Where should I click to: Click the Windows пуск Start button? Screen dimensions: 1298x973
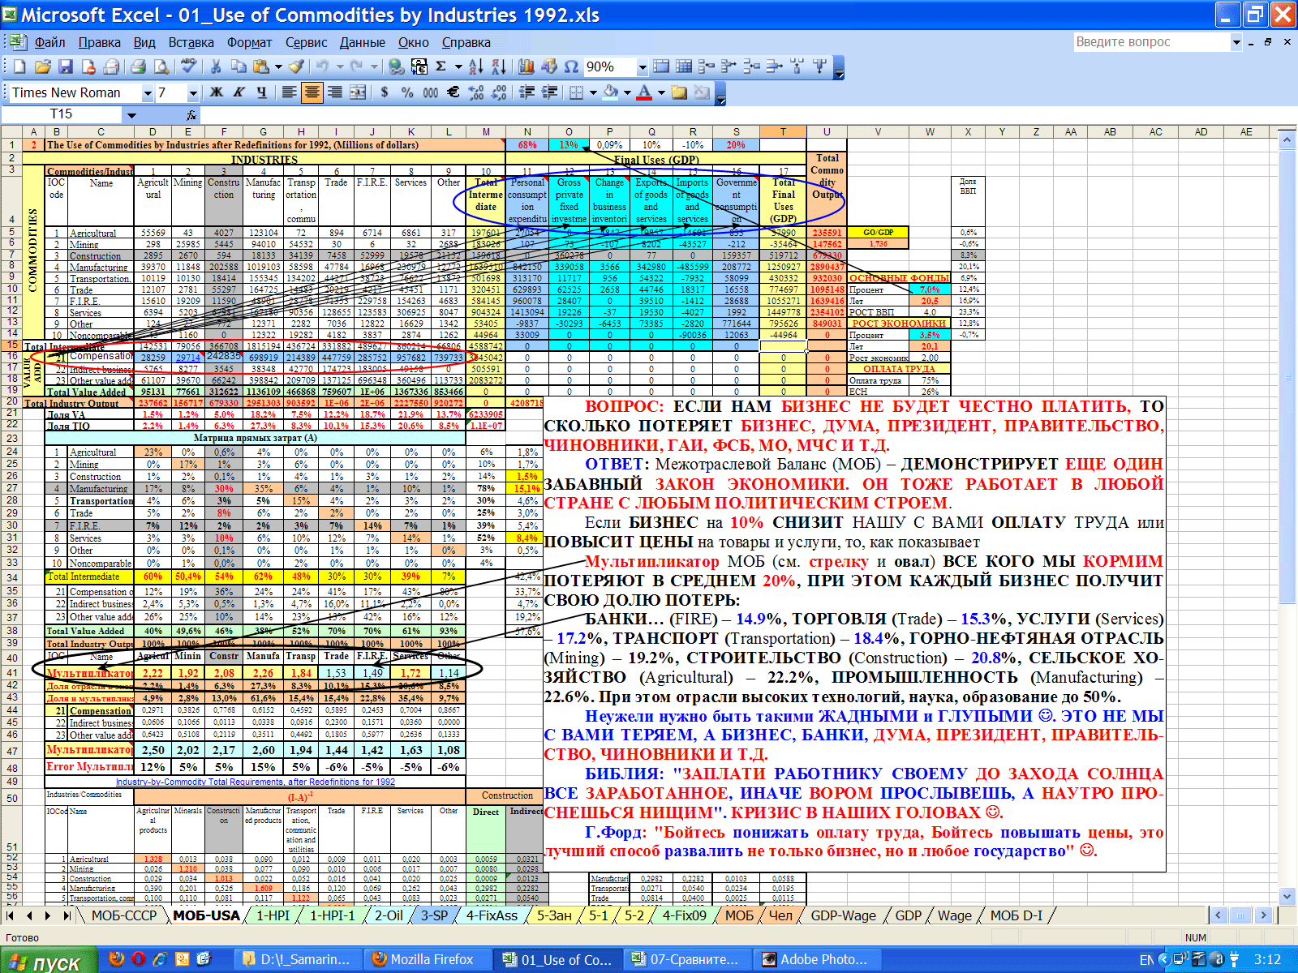point(49,961)
